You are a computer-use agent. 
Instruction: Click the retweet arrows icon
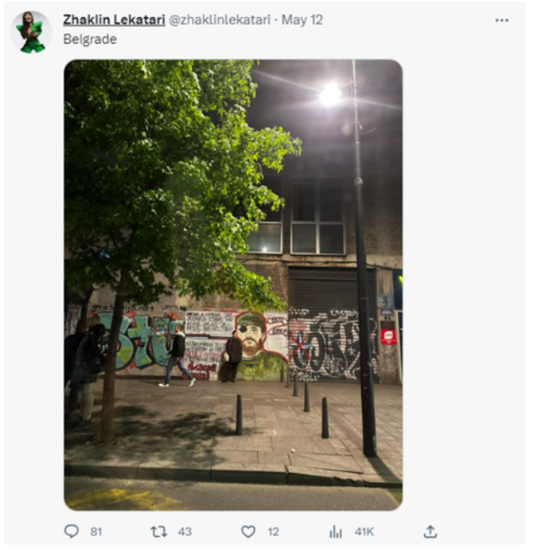(x=159, y=531)
